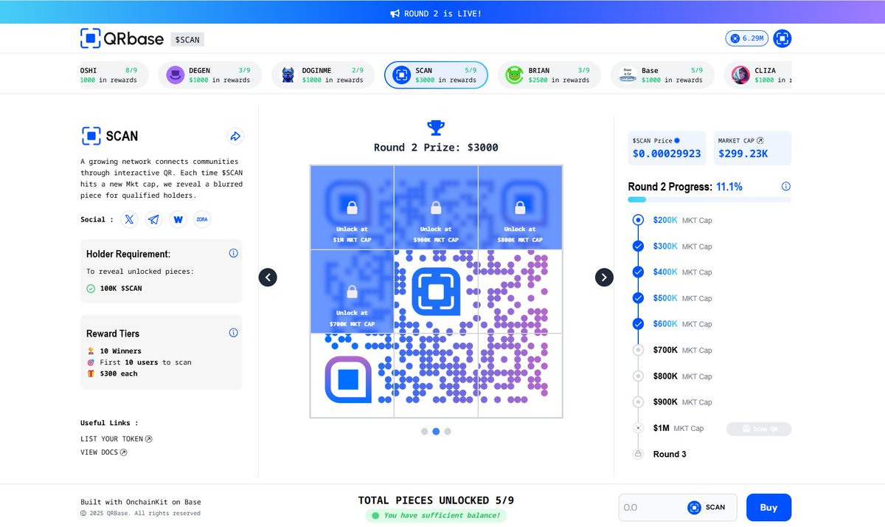Select the BRIAN token tab

[549, 75]
